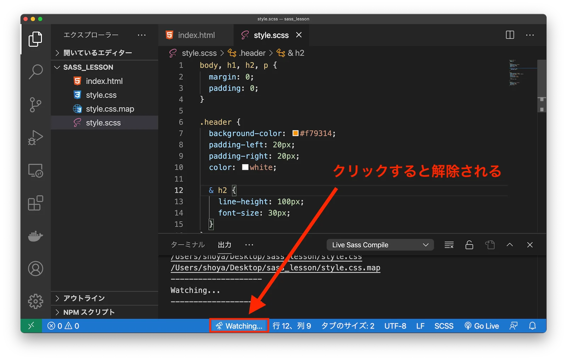Open cursor position 行 12、列 9
The image size is (567, 360).
tap(292, 326)
